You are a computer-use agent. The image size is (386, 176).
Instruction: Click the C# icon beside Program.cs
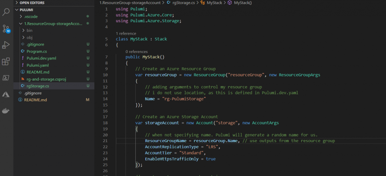23,51
